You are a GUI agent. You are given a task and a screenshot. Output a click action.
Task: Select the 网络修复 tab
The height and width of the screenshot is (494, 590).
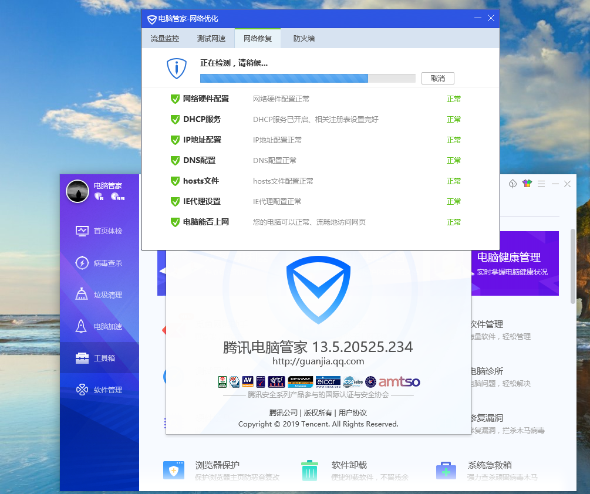[x=258, y=38]
